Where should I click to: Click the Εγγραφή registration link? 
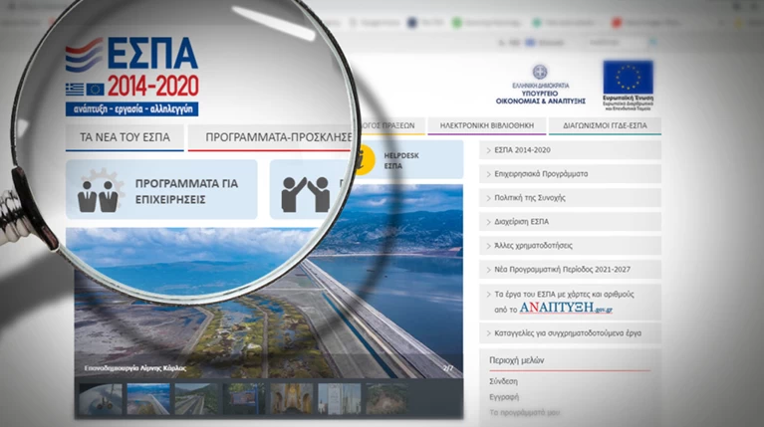click(504, 397)
